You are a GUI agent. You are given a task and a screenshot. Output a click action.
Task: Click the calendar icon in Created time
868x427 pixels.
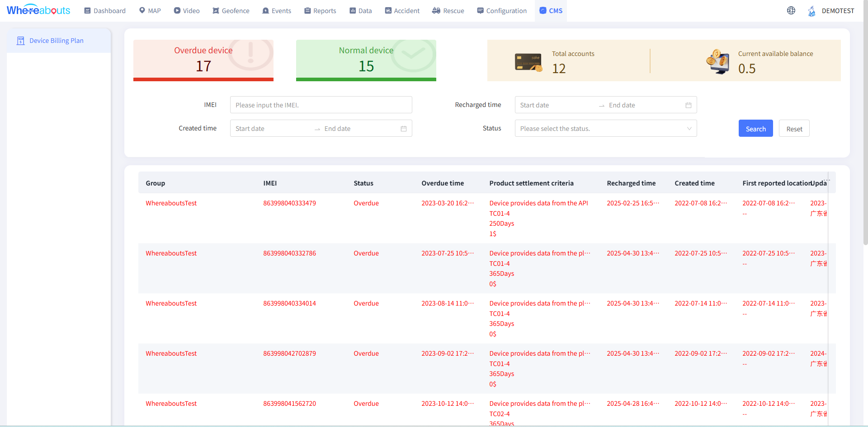tap(403, 129)
